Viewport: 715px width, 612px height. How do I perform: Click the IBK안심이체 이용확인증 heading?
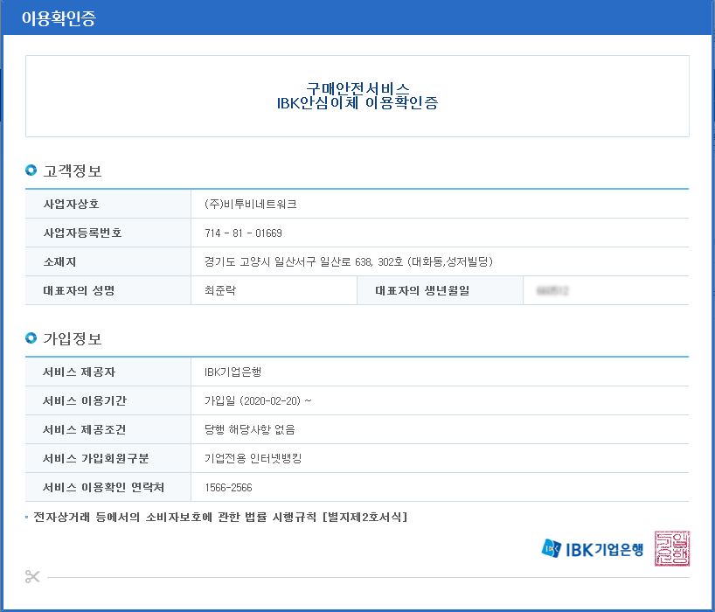click(357, 103)
